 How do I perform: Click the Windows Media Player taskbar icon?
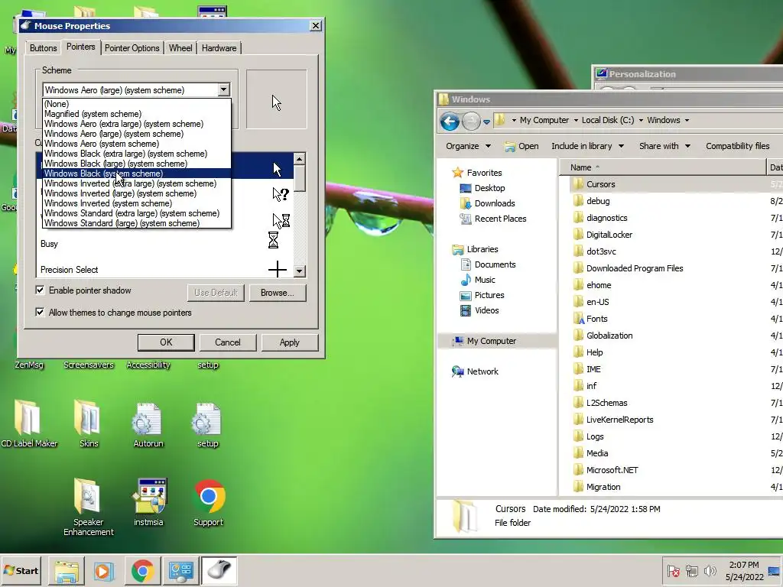(x=104, y=570)
